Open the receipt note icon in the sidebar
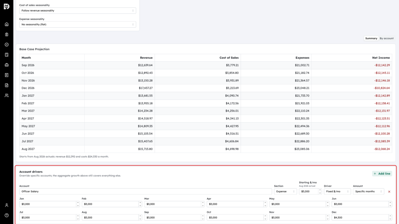This screenshot has width=399, height=224. click(7, 75)
